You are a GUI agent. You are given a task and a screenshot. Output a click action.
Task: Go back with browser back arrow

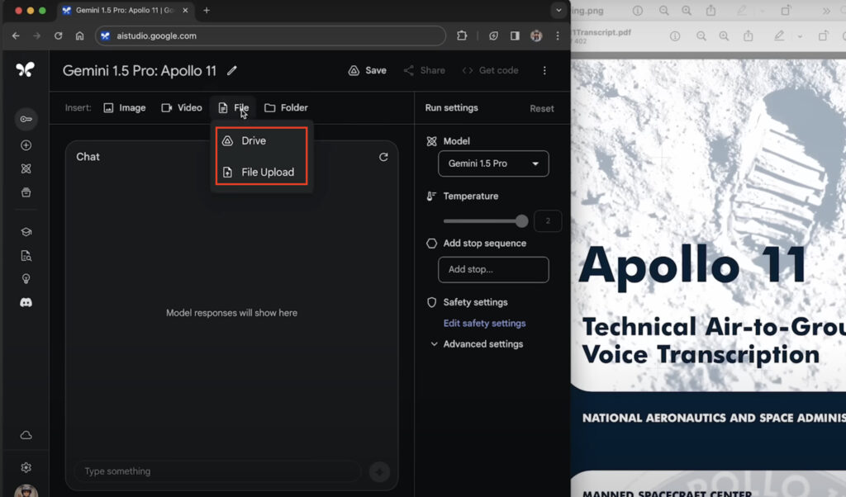pyautogui.click(x=16, y=35)
